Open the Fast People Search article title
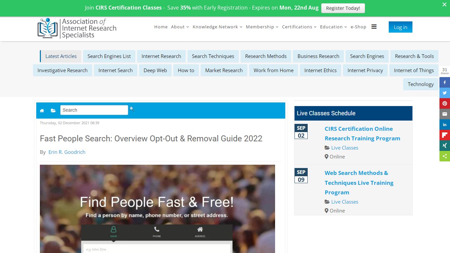 click(151, 139)
